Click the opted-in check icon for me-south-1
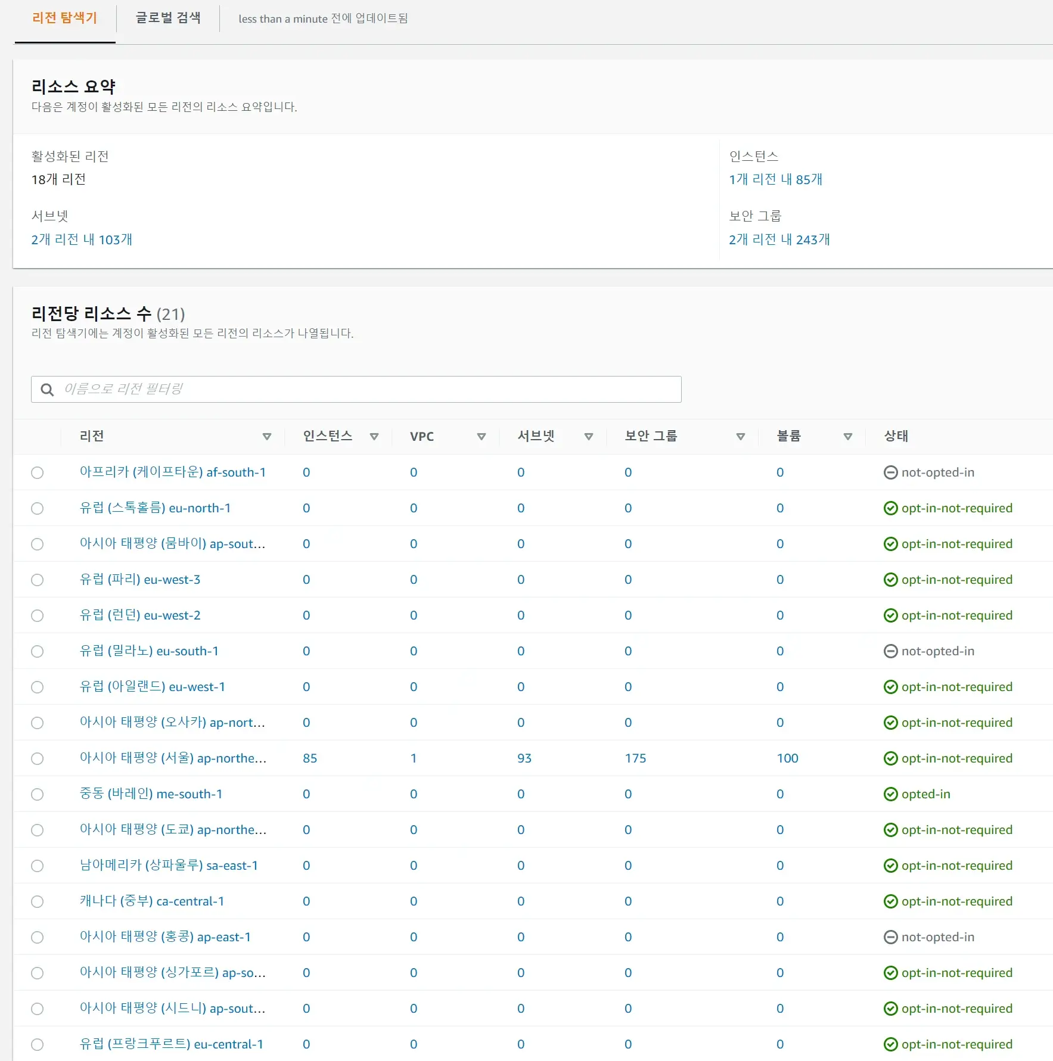Image resolution: width=1053 pixels, height=1061 pixels. coord(890,794)
